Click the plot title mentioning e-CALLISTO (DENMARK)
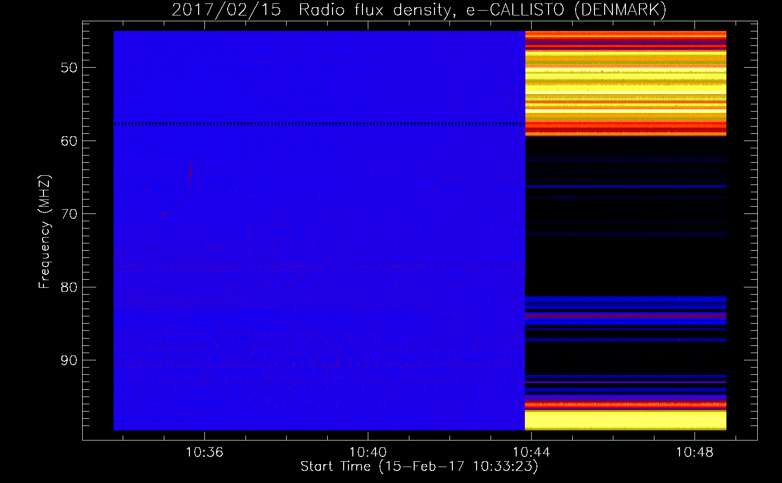782x483 pixels. tap(419, 10)
